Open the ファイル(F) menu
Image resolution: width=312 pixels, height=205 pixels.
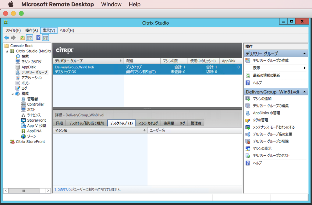pyautogui.click(x=13, y=30)
